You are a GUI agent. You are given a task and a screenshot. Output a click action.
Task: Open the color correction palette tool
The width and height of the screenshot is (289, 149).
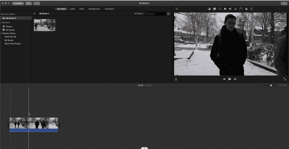click(214, 9)
